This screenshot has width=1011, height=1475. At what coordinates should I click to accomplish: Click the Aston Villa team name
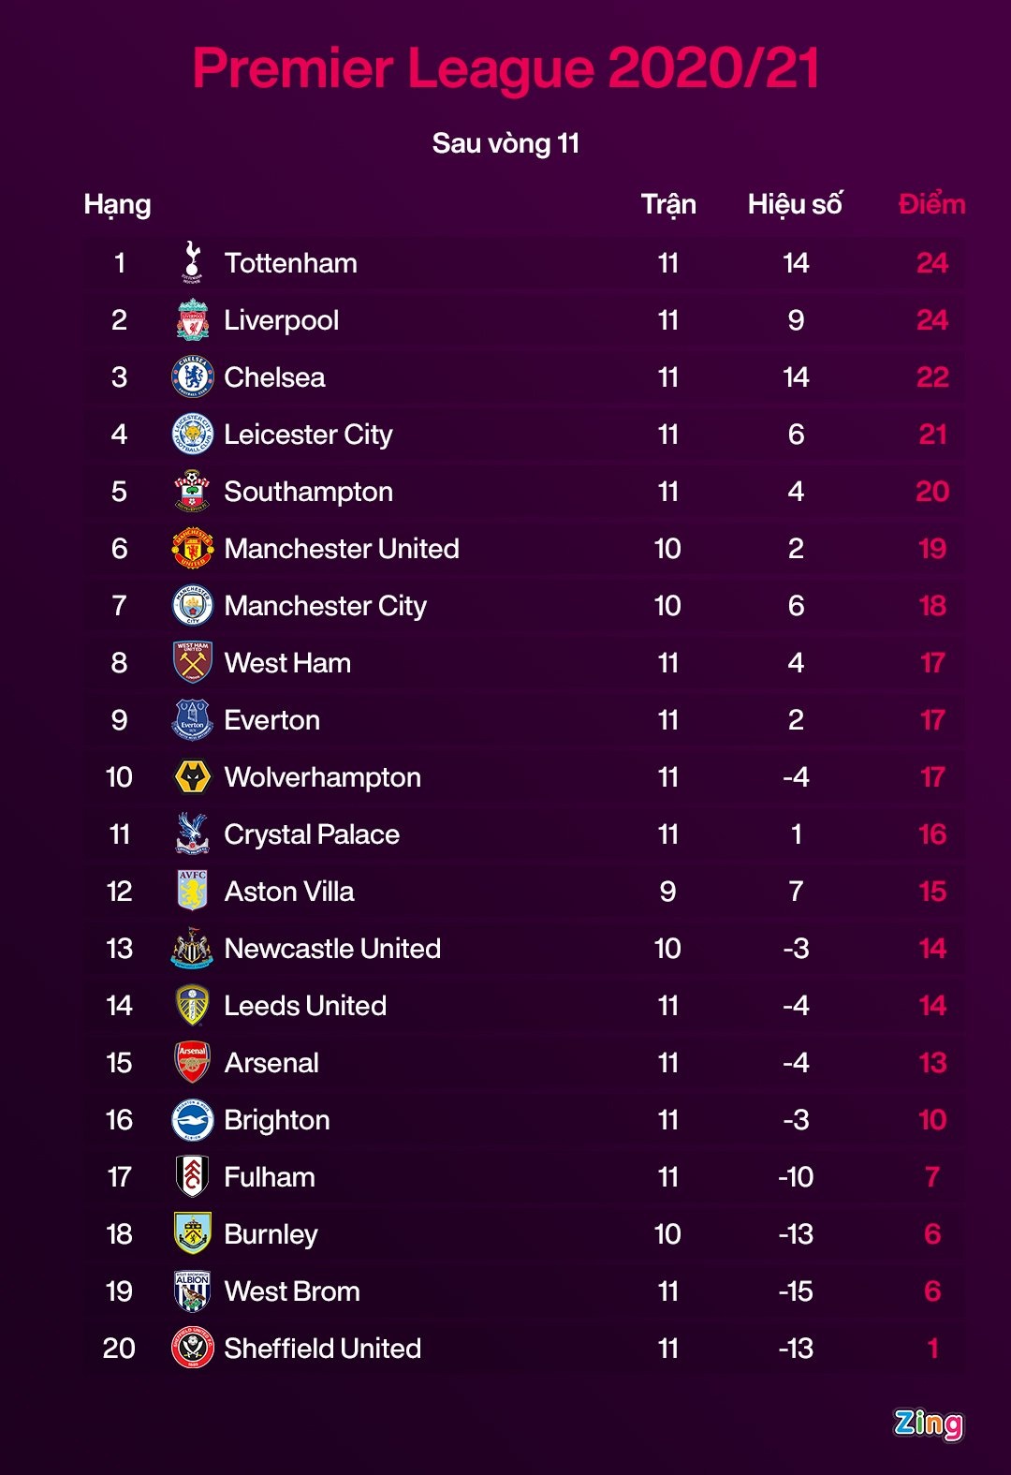[289, 892]
